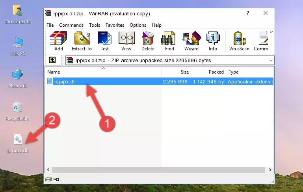
Task: Click the Comment toolbar icon
Action: (261, 41)
